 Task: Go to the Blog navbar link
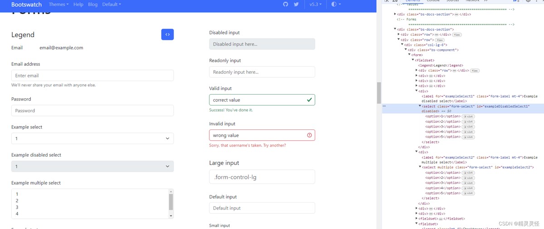point(93,5)
